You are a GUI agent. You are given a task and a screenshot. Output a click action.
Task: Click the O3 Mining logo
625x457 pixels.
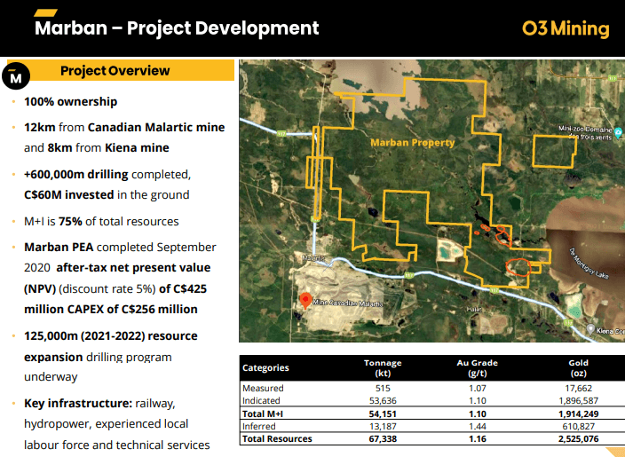pyautogui.click(x=566, y=28)
